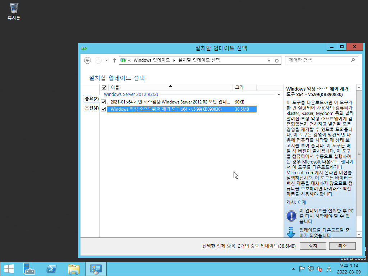Switch to the 옵션(4) tab
Screen dimensions: 368x276
92,108
